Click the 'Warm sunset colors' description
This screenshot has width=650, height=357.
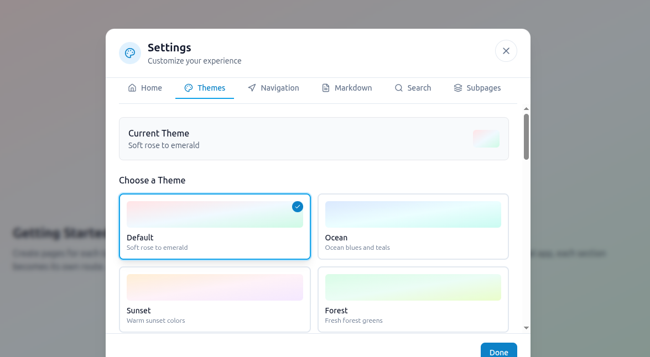[156, 321]
